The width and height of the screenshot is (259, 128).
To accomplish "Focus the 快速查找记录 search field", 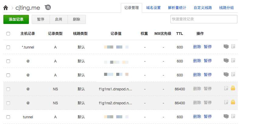I will pos(204,19).
